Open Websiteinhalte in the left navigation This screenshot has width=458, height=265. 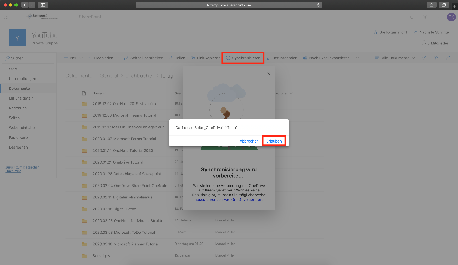22,128
